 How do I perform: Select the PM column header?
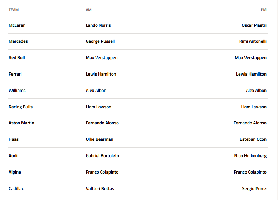263,10
